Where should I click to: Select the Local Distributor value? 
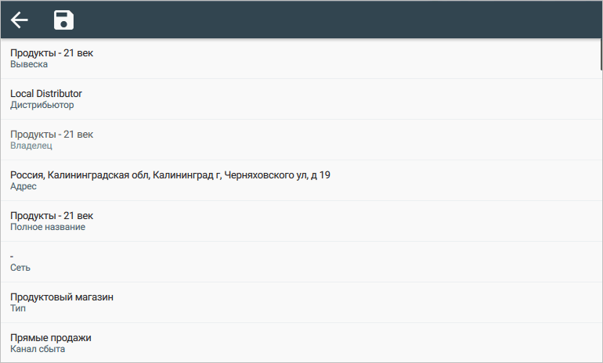pos(46,94)
